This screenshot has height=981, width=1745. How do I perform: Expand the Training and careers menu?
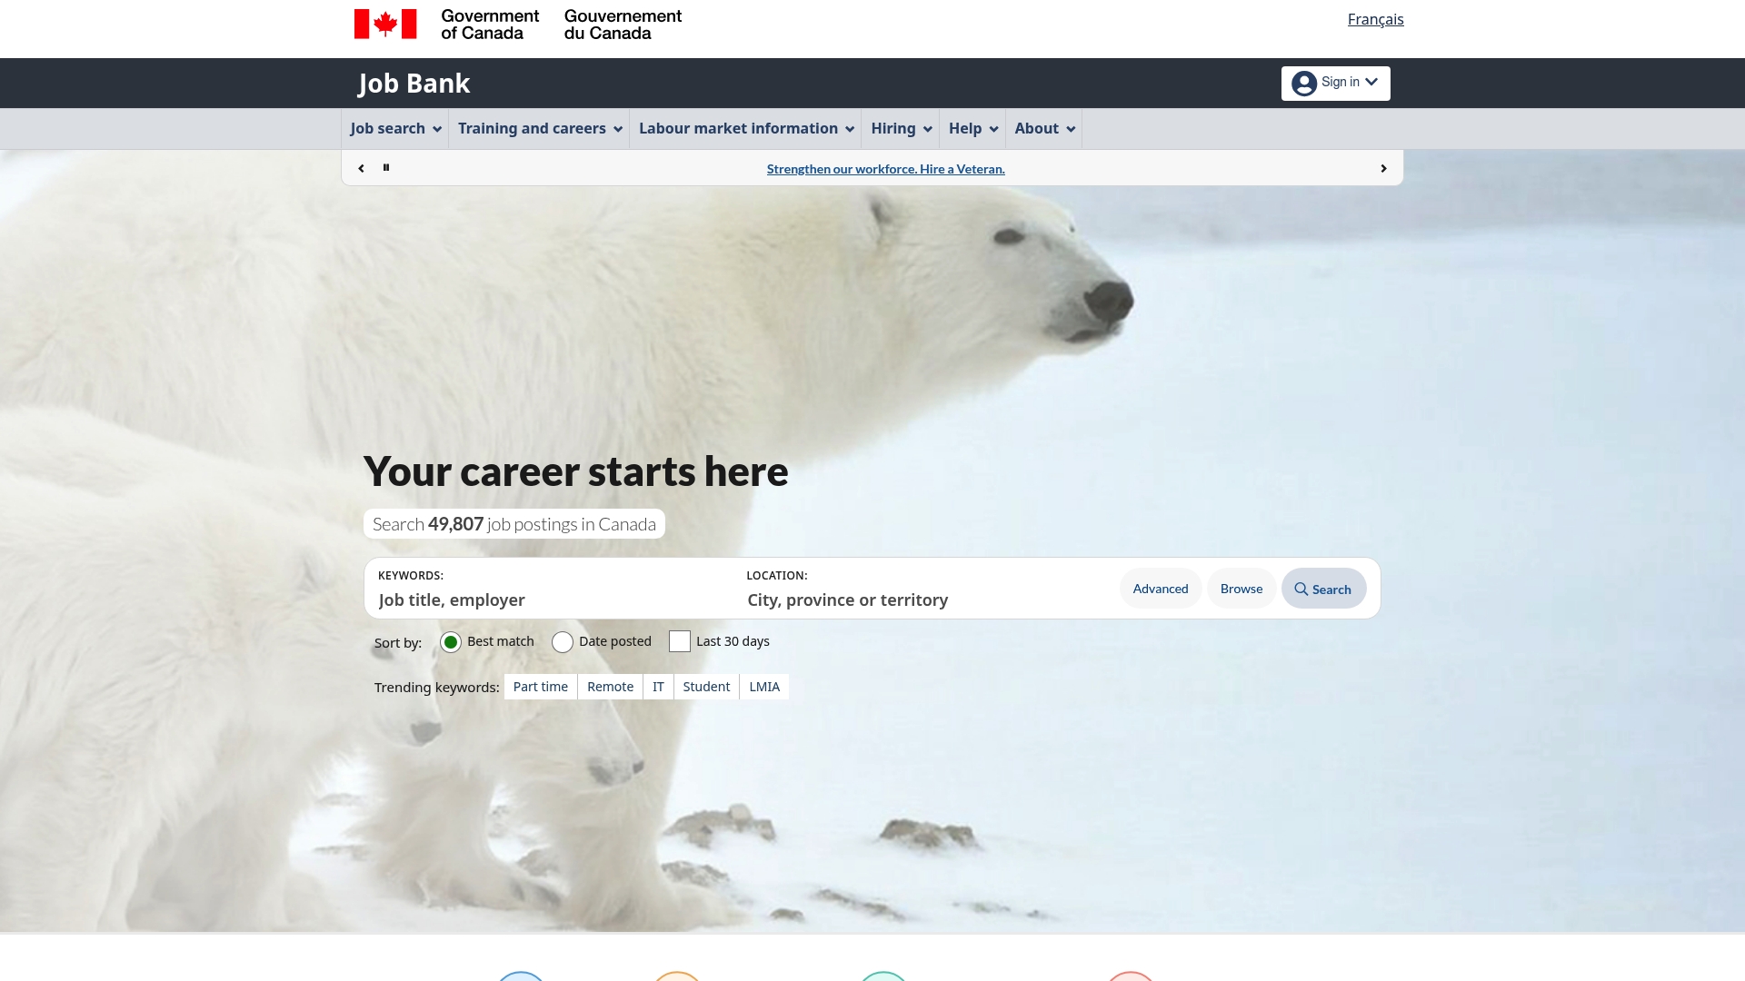tap(539, 129)
